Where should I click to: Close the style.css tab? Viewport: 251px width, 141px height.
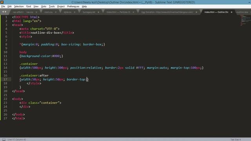coord(75,12)
